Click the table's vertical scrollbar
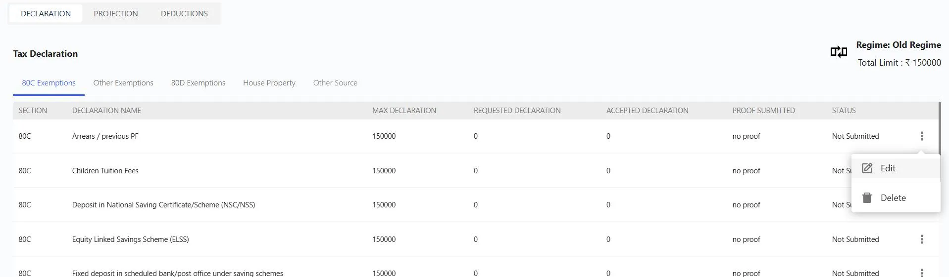949x277 pixels. (939, 128)
